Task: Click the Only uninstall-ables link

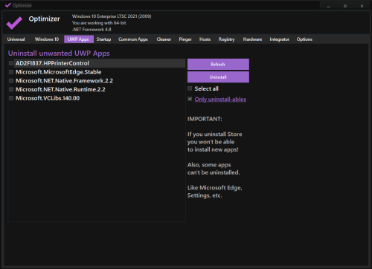Action: [220, 100]
